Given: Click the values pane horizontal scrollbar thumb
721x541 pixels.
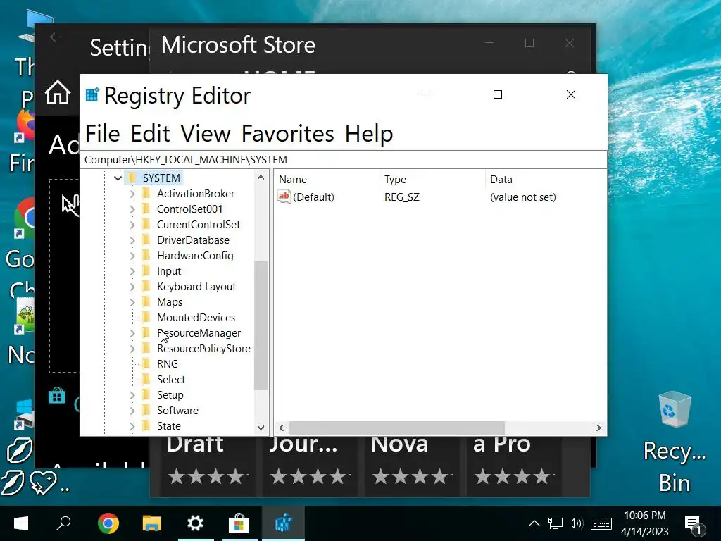Looking at the screenshot, I should (397, 428).
